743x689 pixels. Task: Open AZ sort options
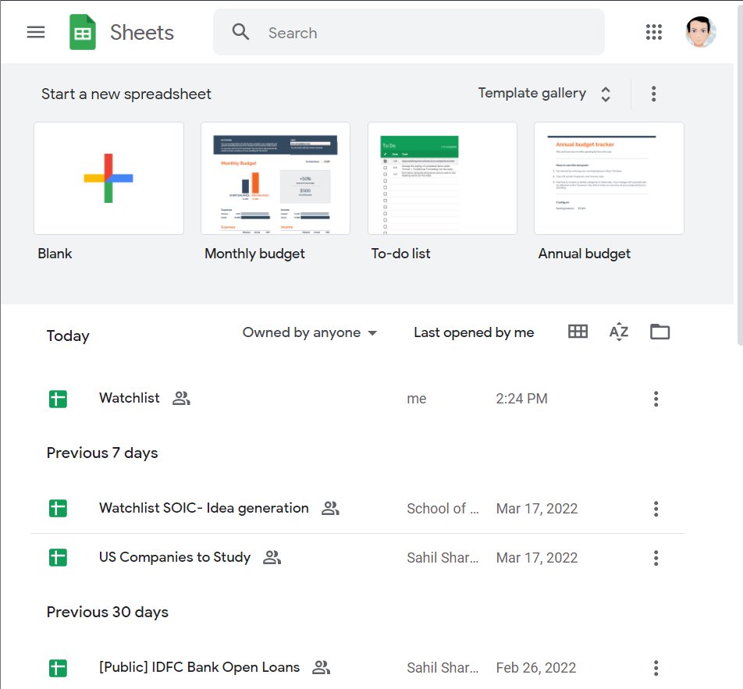[618, 332]
